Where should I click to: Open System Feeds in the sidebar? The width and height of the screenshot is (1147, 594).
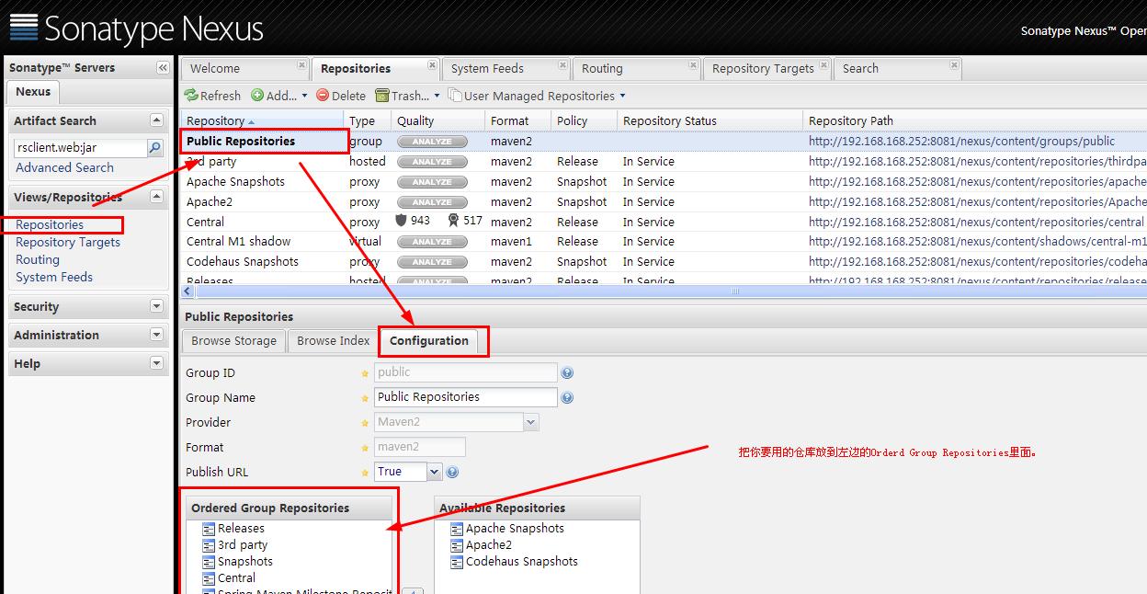(54, 277)
